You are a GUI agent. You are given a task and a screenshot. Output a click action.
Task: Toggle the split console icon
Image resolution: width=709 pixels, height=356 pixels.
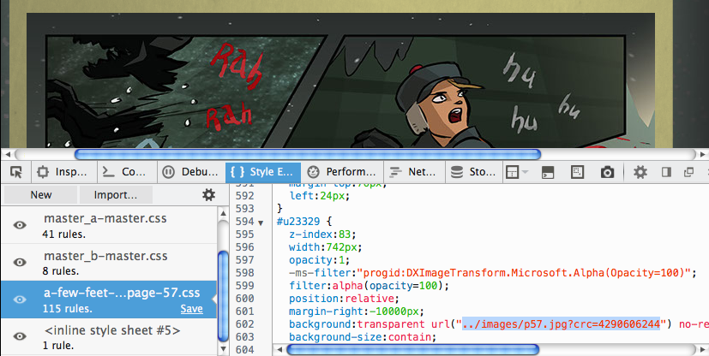point(548,172)
